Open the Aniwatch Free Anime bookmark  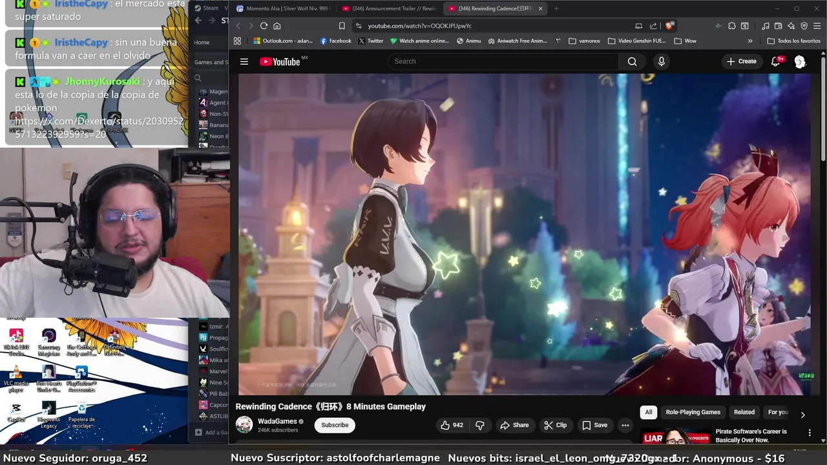click(518, 41)
